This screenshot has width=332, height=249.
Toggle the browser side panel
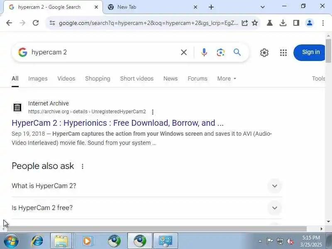(x=296, y=23)
